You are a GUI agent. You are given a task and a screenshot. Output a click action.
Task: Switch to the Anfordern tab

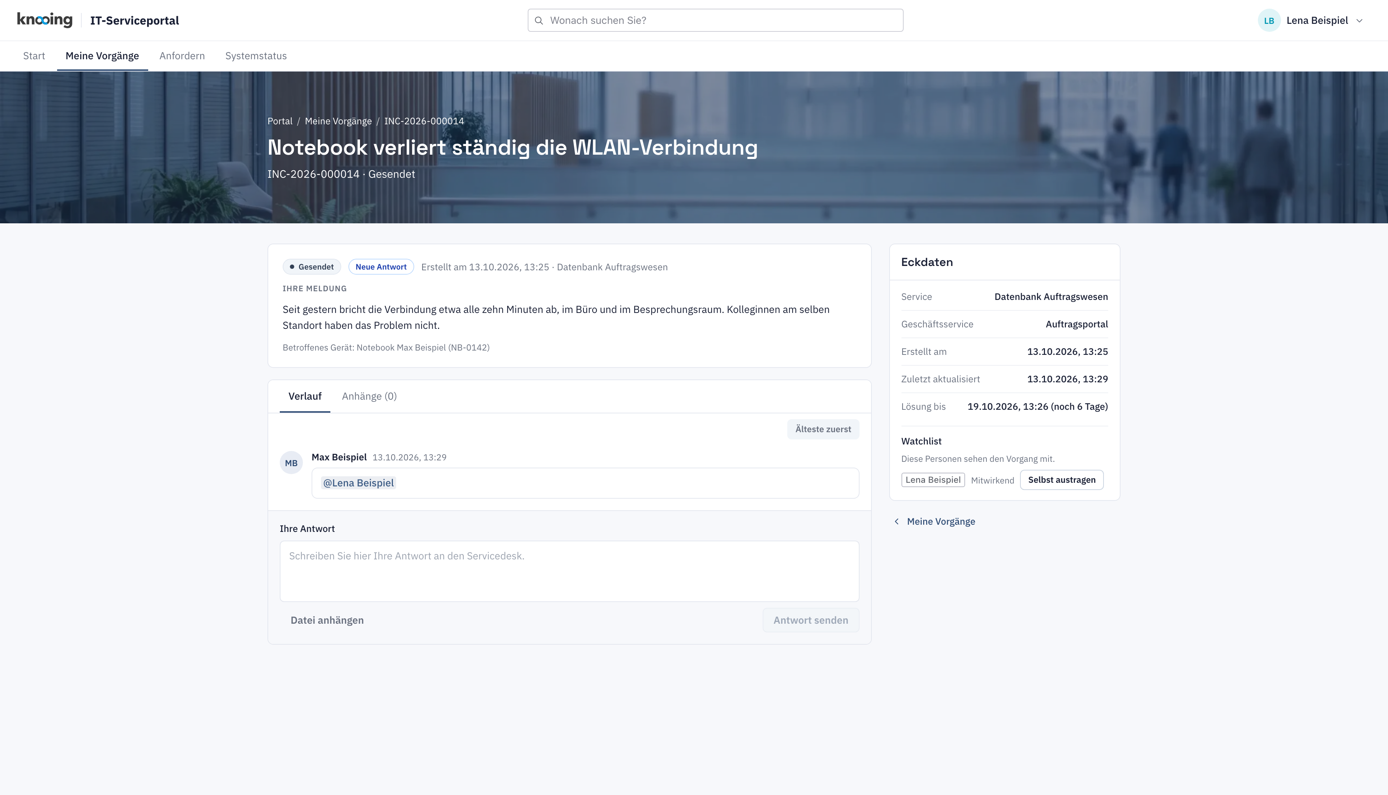pos(182,56)
